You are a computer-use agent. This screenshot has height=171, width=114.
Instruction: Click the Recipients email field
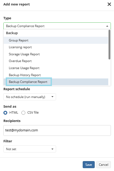click(57, 130)
